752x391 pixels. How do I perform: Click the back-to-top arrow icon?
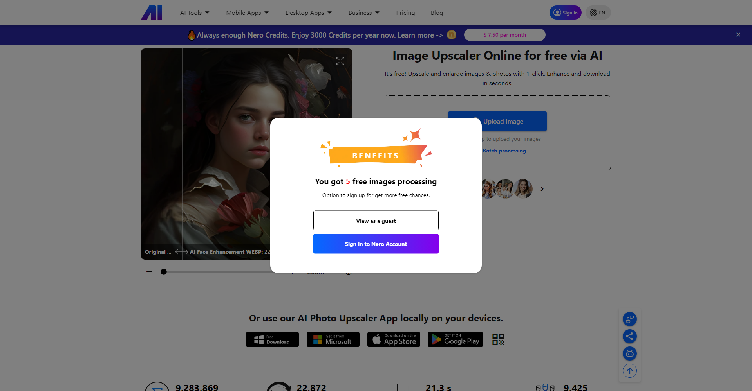click(629, 370)
